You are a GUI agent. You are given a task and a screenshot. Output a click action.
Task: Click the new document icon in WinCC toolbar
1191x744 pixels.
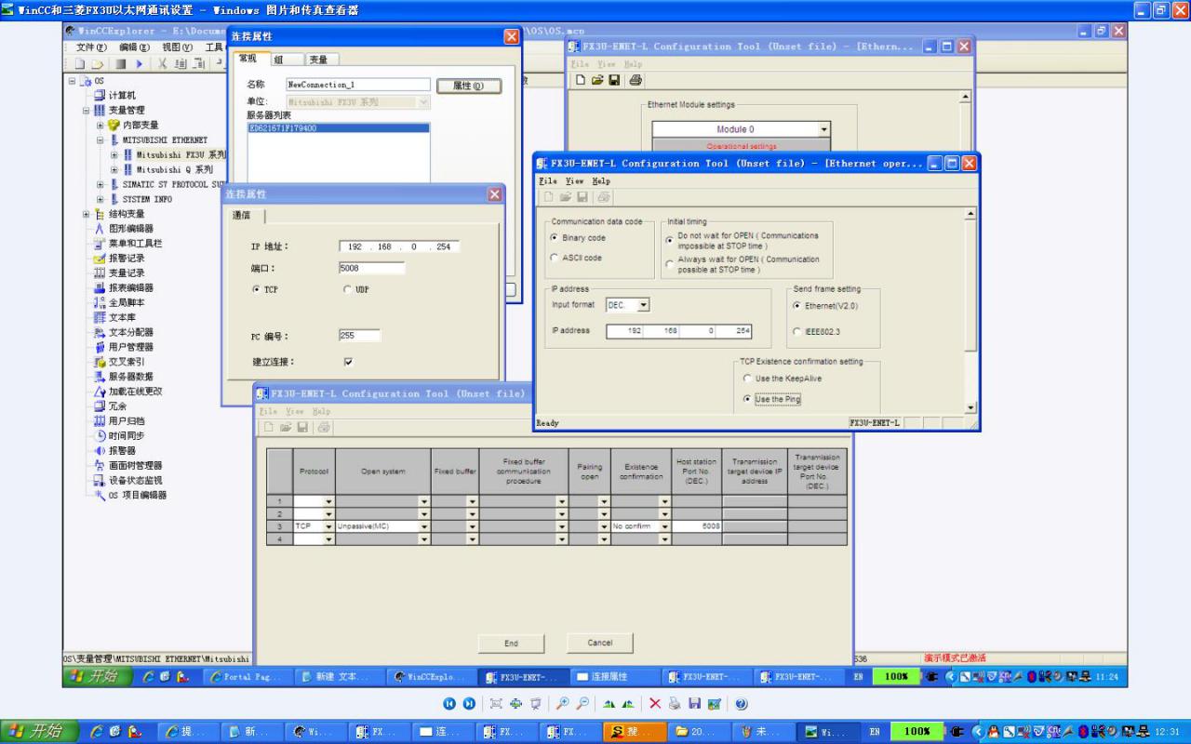pos(82,63)
